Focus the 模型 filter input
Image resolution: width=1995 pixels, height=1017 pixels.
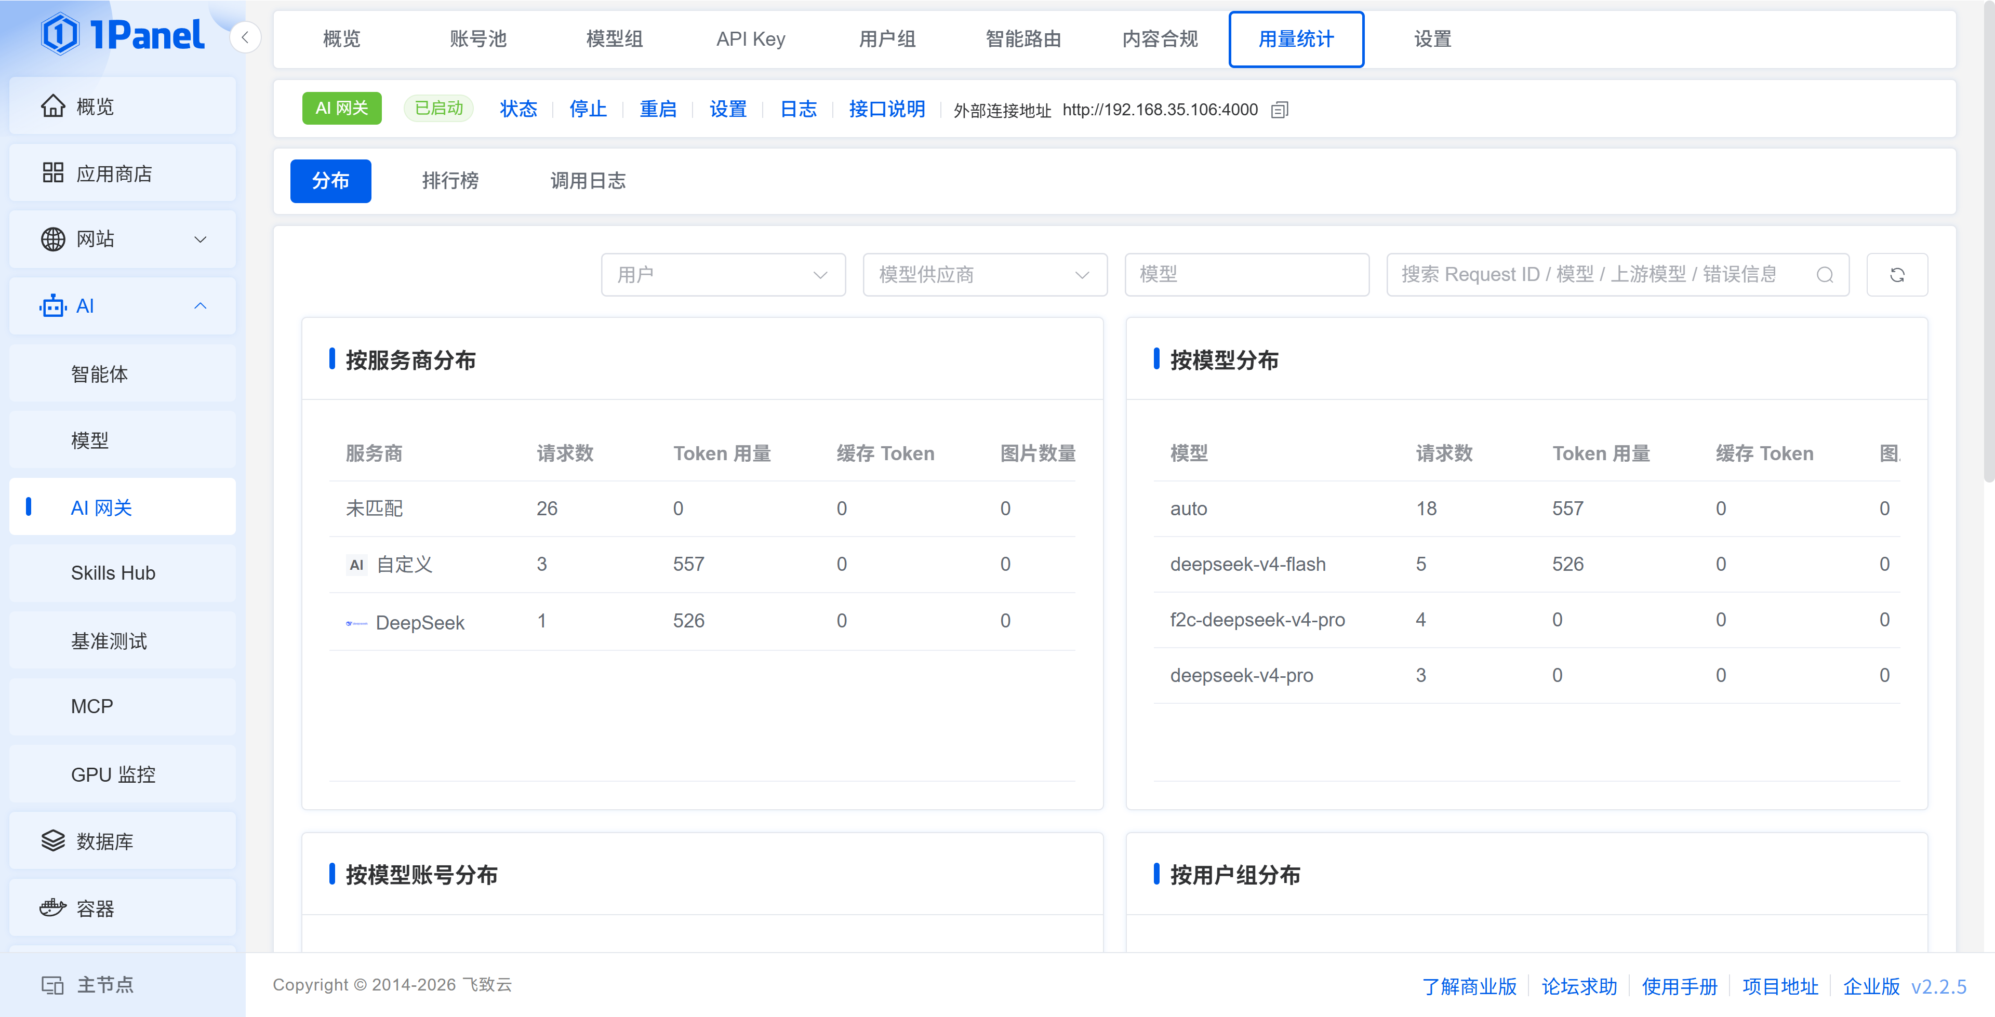(x=1247, y=275)
